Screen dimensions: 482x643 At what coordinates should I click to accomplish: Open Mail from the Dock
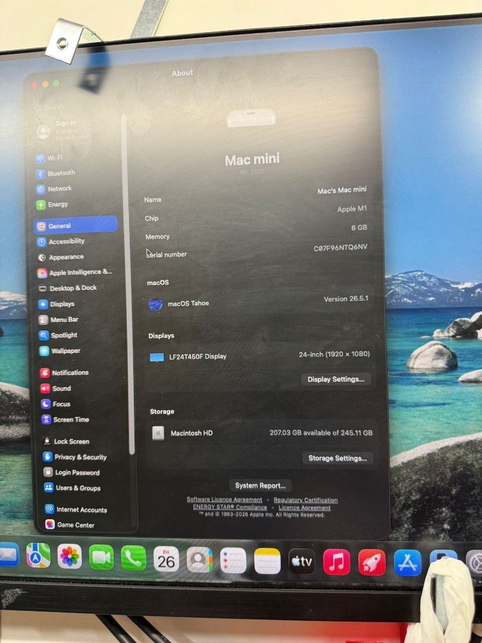coord(9,554)
